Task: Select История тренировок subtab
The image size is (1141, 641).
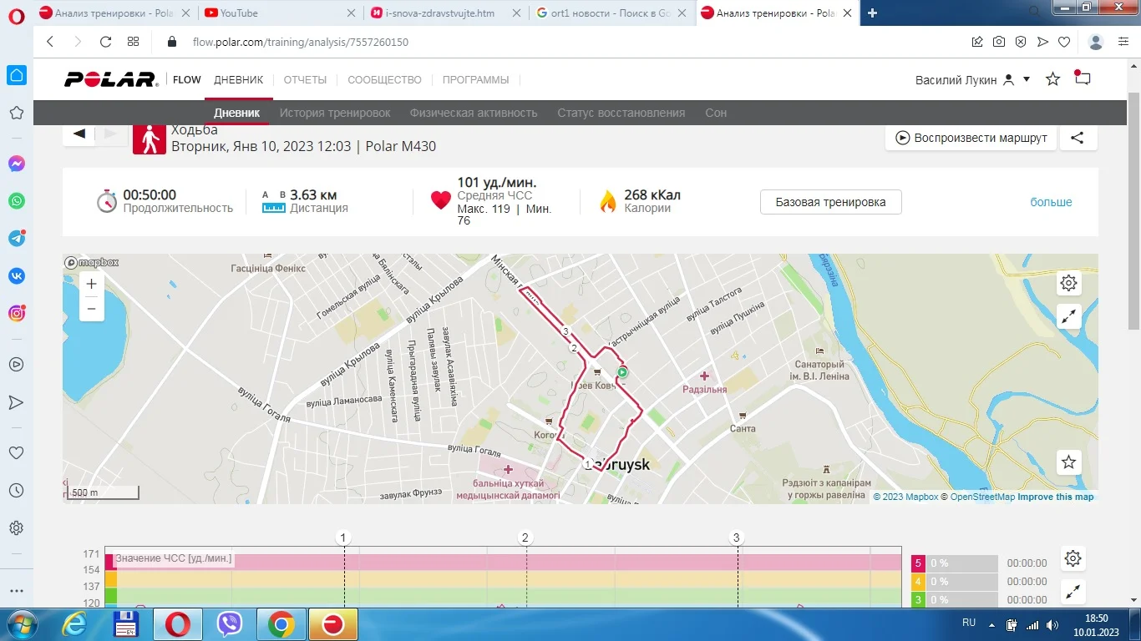Action: pyautogui.click(x=335, y=113)
